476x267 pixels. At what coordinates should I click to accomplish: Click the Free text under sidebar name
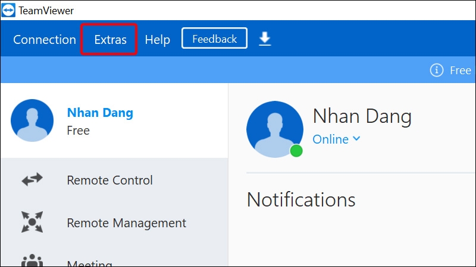coord(79,131)
